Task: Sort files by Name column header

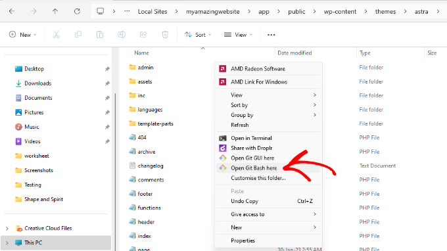Action: click(x=142, y=53)
